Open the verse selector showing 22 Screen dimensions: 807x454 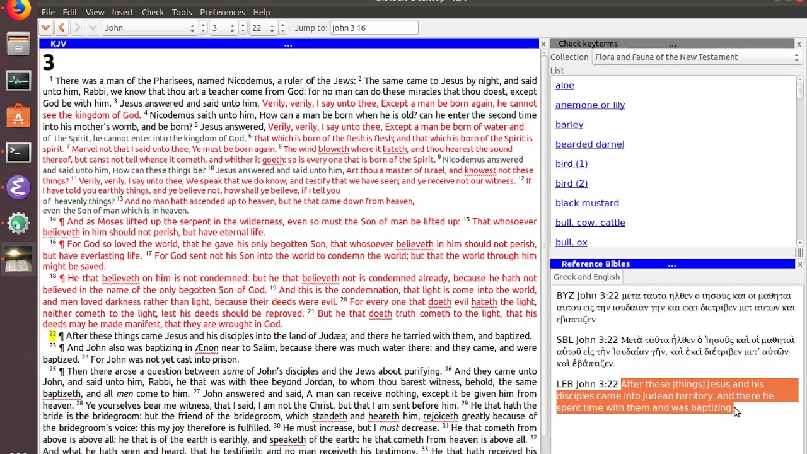click(x=263, y=28)
